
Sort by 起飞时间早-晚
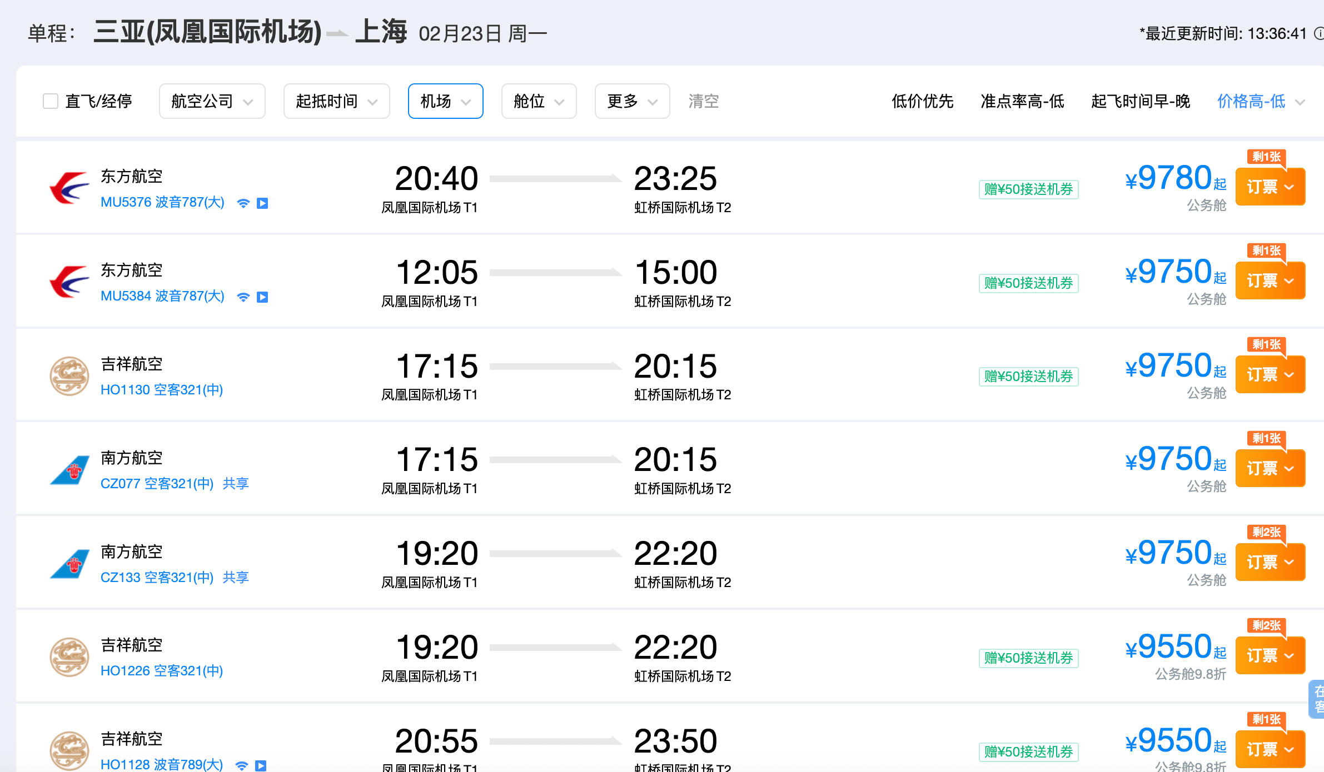[1140, 101]
